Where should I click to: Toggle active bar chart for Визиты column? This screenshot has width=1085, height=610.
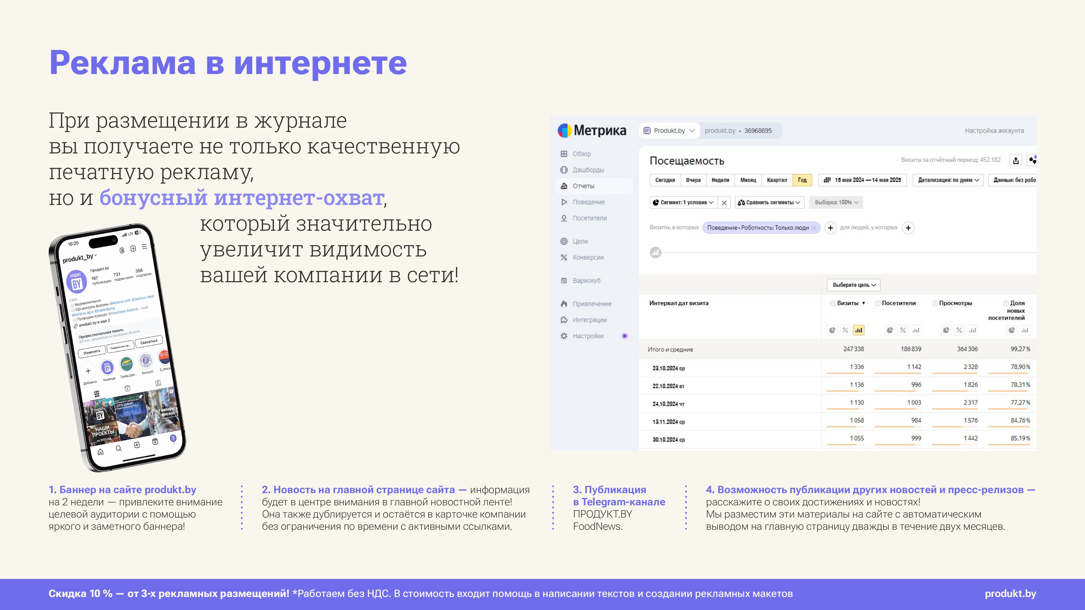[859, 330]
